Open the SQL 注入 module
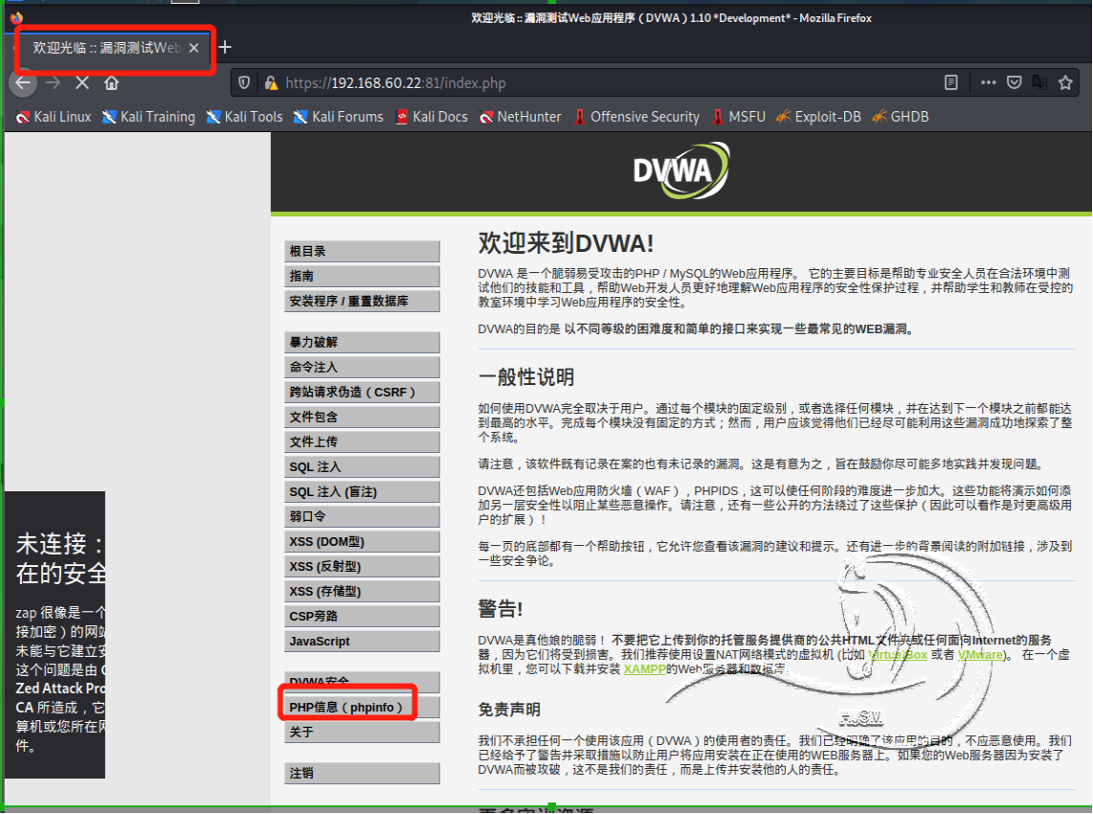1093x814 pixels. [362, 466]
